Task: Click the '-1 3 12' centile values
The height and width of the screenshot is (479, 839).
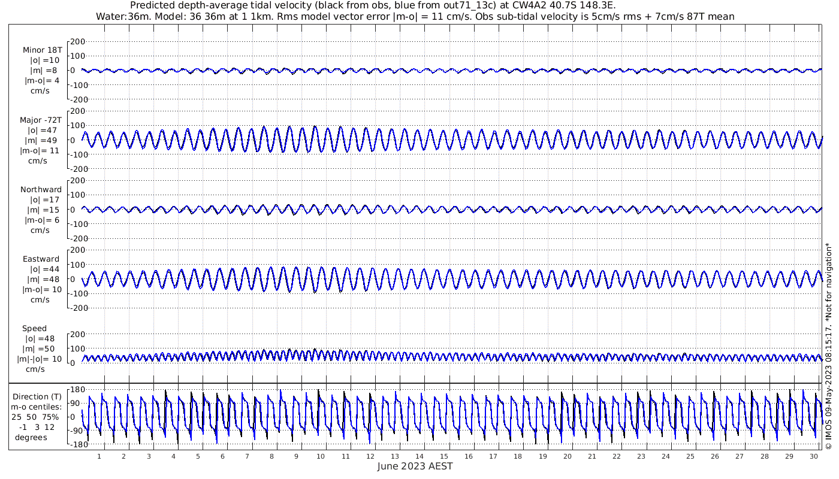Action: 37,427
